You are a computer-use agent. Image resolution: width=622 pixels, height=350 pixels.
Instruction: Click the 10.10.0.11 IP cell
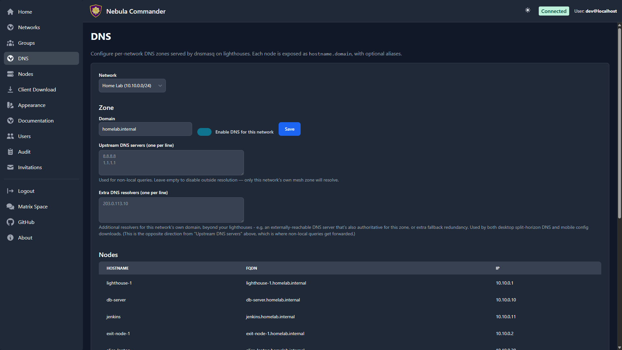[x=506, y=317]
